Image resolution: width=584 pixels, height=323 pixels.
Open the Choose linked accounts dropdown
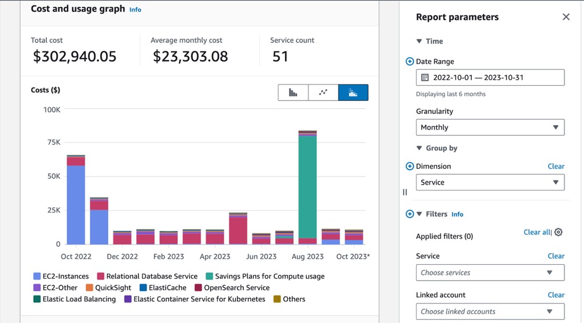[490, 312]
